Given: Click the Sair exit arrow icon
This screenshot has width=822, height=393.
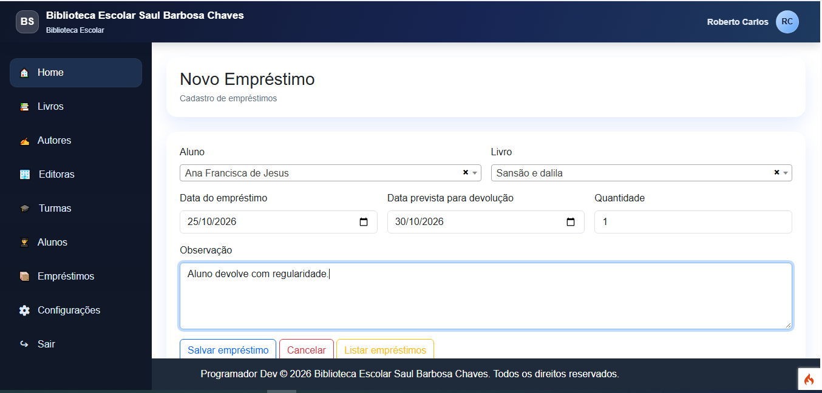Looking at the screenshot, I should pos(24,344).
